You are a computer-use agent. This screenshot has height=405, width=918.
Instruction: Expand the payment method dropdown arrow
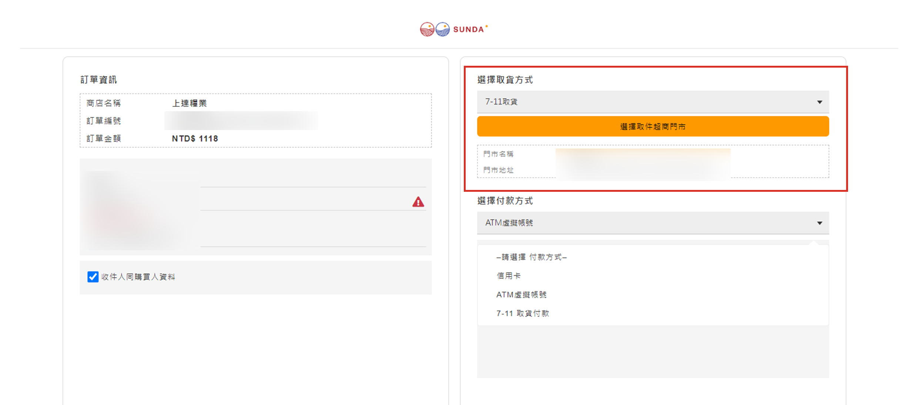click(x=820, y=223)
